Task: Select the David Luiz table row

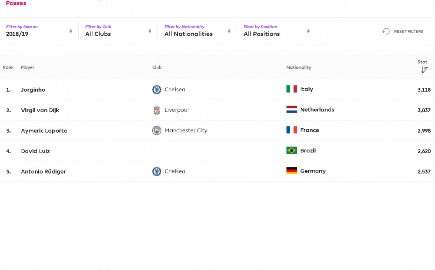Action: [217, 151]
